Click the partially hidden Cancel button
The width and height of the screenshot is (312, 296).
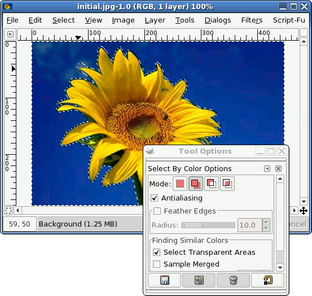point(297,224)
